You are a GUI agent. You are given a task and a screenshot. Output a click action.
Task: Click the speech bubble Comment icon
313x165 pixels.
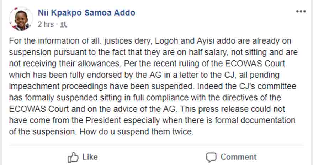coord(211,157)
